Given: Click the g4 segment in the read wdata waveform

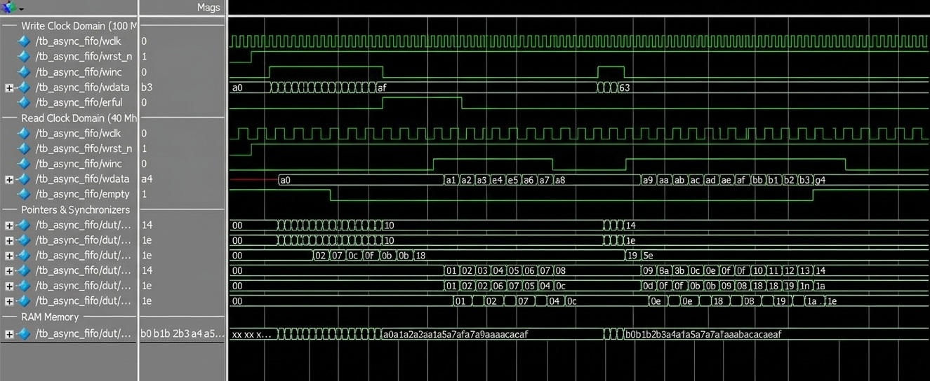Looking at the screenshot, I should 820,180.
